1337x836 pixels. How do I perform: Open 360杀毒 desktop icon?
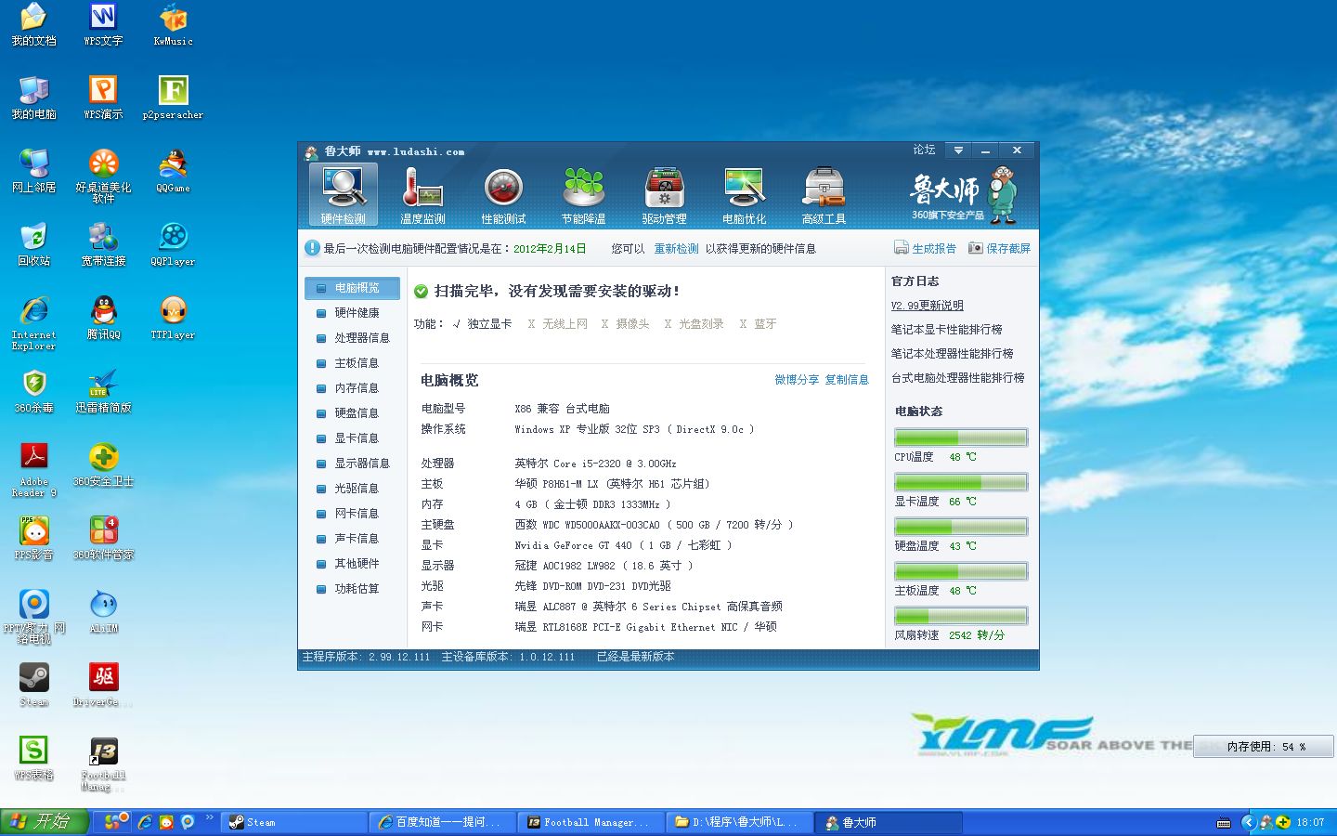click(33, 392)
